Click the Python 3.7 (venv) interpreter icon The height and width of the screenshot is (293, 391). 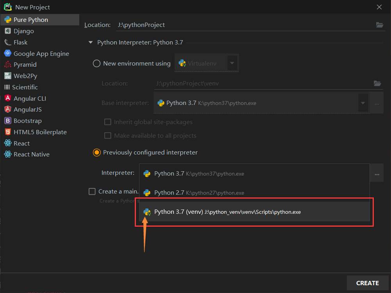pyautogui.click(x=147, y=212)
